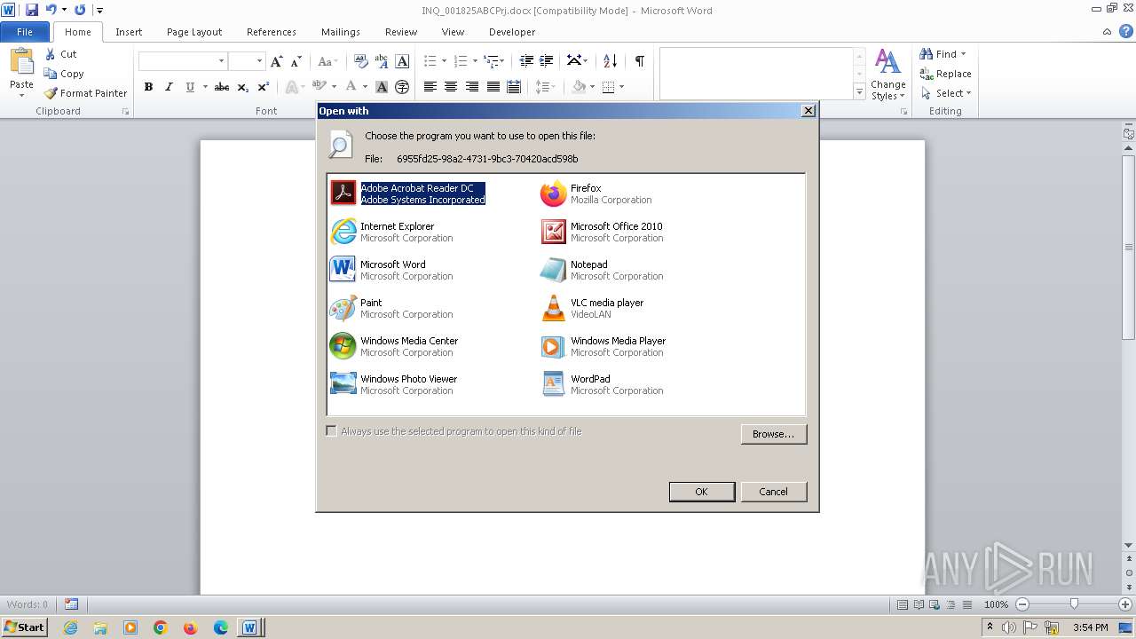Toggle Superscript formatting
Image resolution: width=1136 pixels, height=639 pixels.
(x=264, y=87)
